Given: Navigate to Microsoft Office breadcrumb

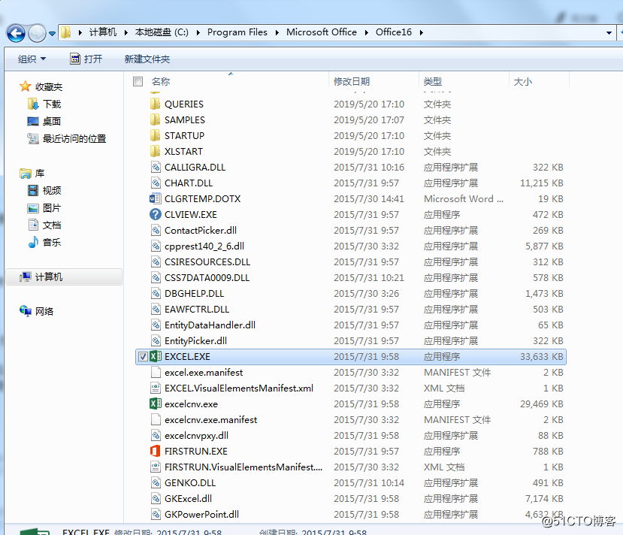Looking at the screenshot, I should pyautogui.click(x=322, y=32).
